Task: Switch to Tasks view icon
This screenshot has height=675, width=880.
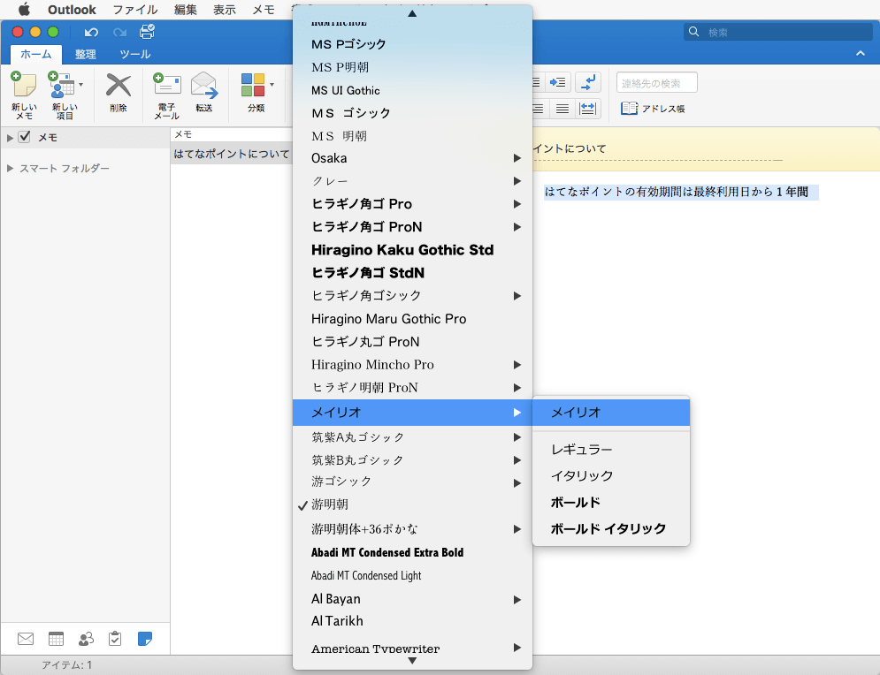Action: coord(115,639)
